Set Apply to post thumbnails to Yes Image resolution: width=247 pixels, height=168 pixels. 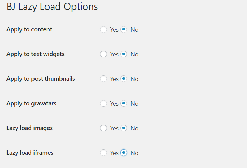click(x=103, y=79)
